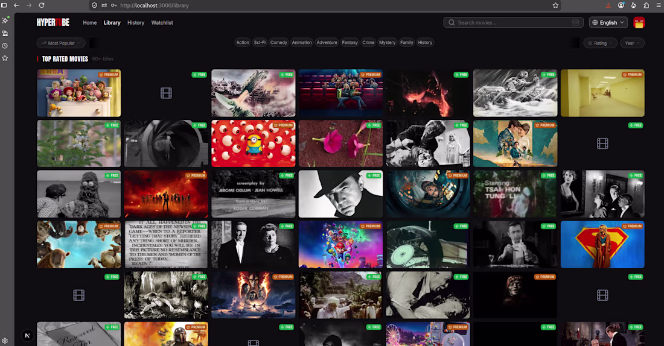Toggle the Animation genre filter
This screenshot has height=346, width=664.
[301, 42]
